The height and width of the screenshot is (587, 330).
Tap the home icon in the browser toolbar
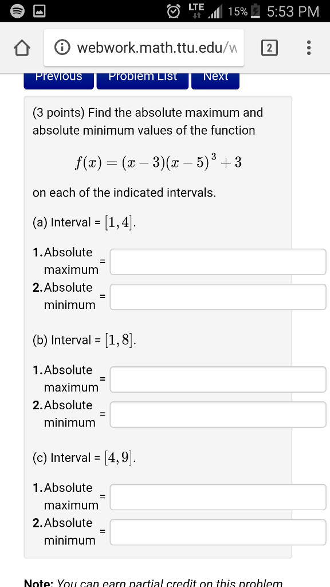[22, 49]
